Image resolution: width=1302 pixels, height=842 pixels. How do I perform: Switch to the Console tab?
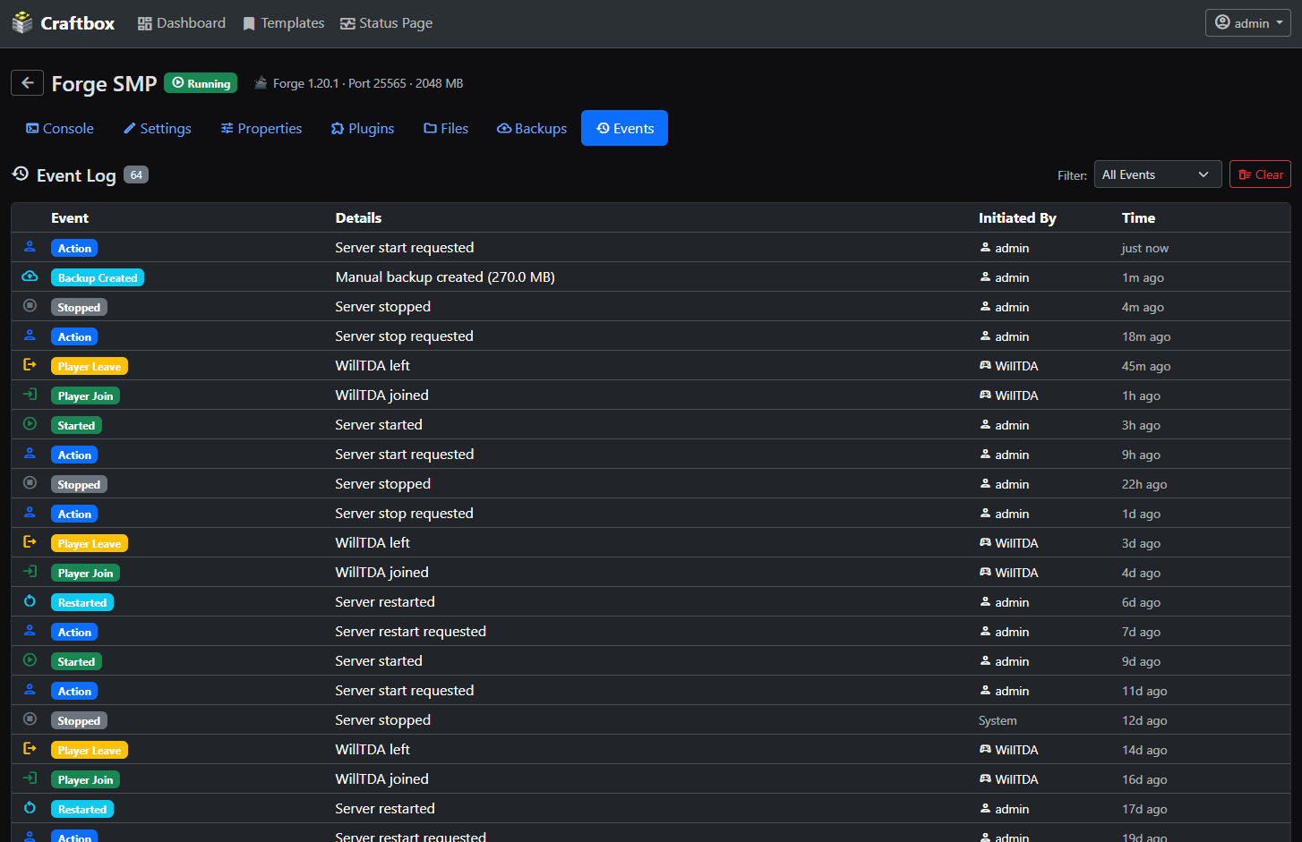click(60, 128)
